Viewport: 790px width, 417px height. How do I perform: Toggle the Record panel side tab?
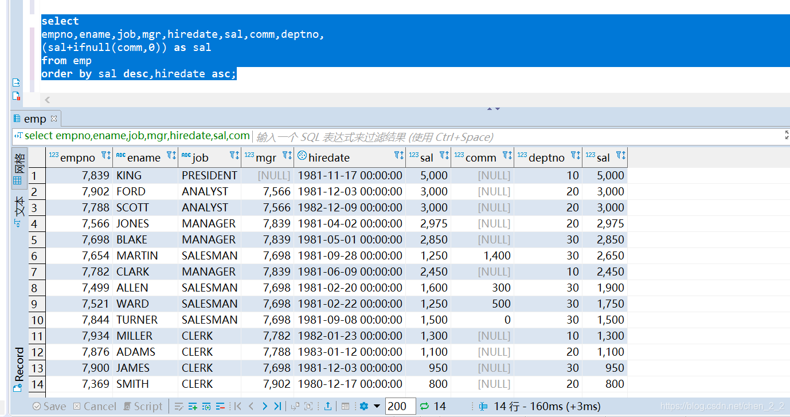[19, 369]
